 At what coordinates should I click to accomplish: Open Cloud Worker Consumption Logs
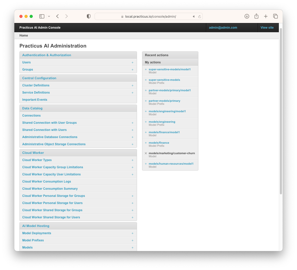[x=46, y=181]
